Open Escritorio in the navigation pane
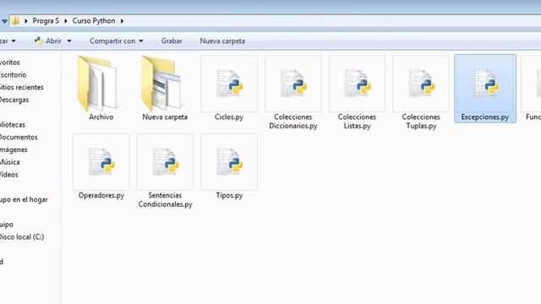This screenshot has width=541, height=304. (x=13, y=75)
